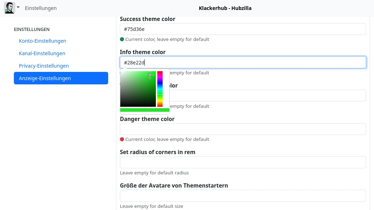The height and width of the screenshot is (210, 374).
Task: Click the rainbow hue slider strip
Action: (x=160, y=89)
